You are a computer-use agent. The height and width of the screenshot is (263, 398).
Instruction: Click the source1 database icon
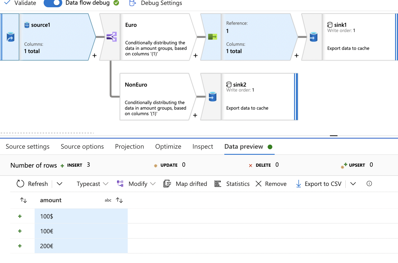coord(10,37)
